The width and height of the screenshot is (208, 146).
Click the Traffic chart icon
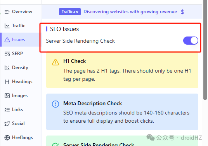(7, 26)
